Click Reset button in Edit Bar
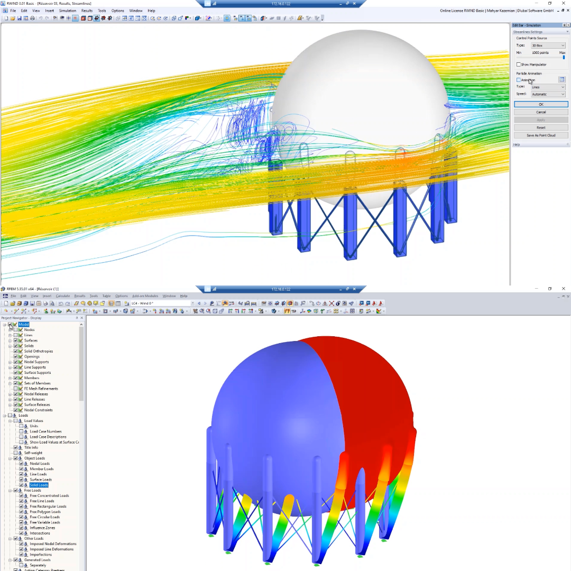Image resolution: width=571 pixels, height=571 pixels. pos(541,127)
